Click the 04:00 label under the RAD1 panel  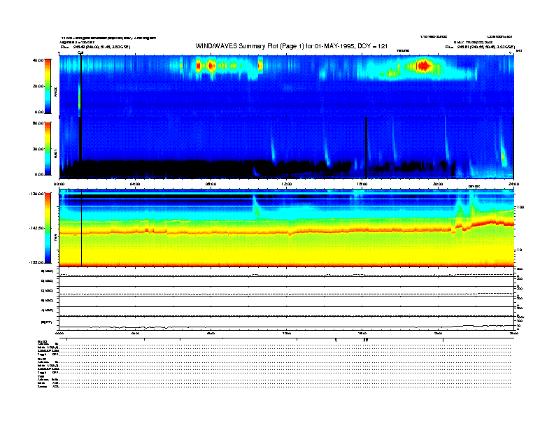tap(135, 184)
